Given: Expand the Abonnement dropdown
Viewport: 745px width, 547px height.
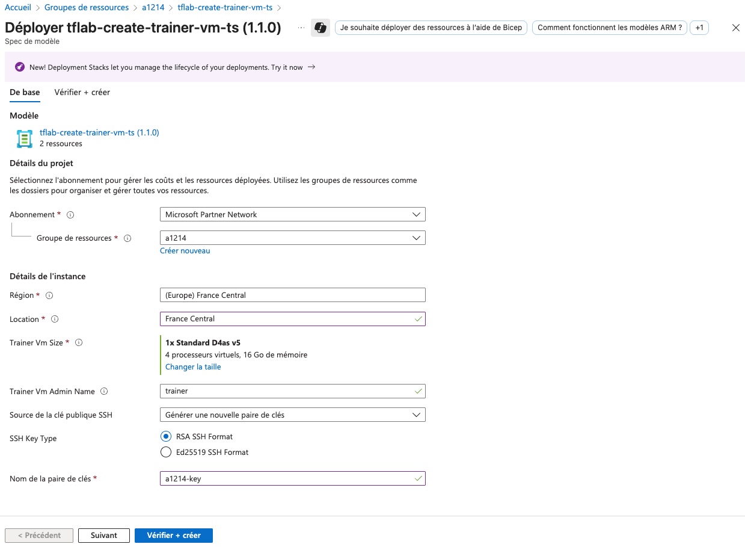Looking at the screenshot, I should coord(292,215).
